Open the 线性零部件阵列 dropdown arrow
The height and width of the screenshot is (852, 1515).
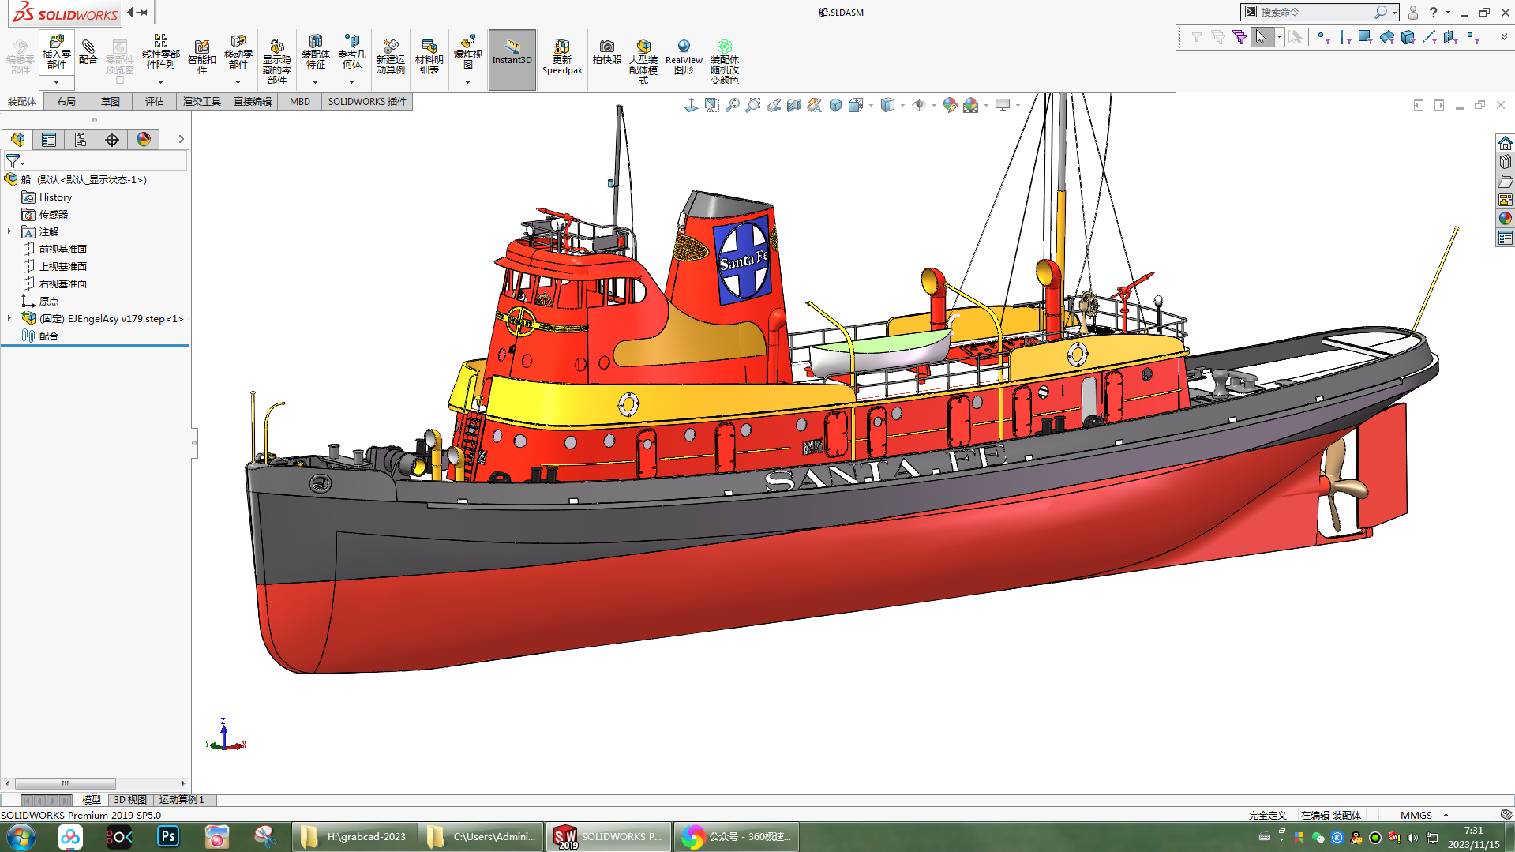[161, 82]
